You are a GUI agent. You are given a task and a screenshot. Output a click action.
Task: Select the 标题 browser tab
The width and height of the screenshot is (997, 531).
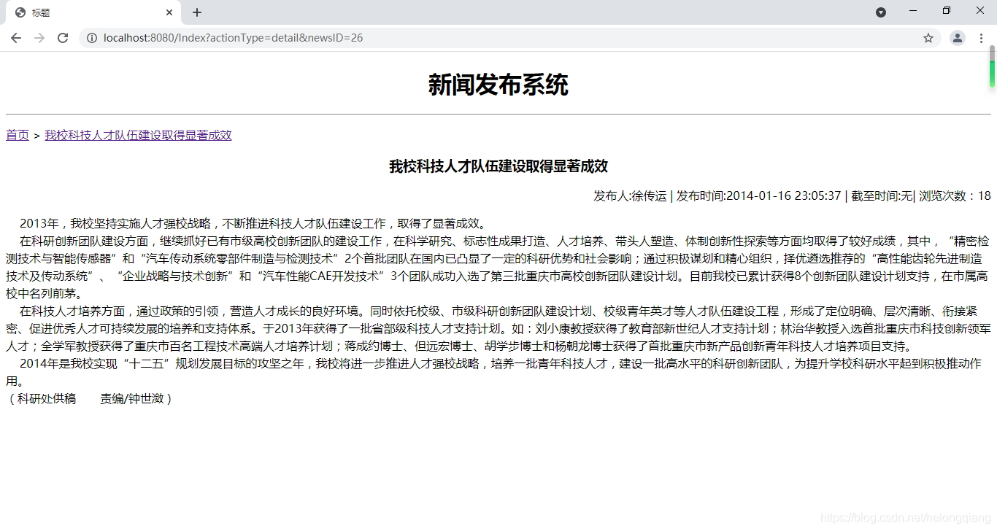click(93, 12)
